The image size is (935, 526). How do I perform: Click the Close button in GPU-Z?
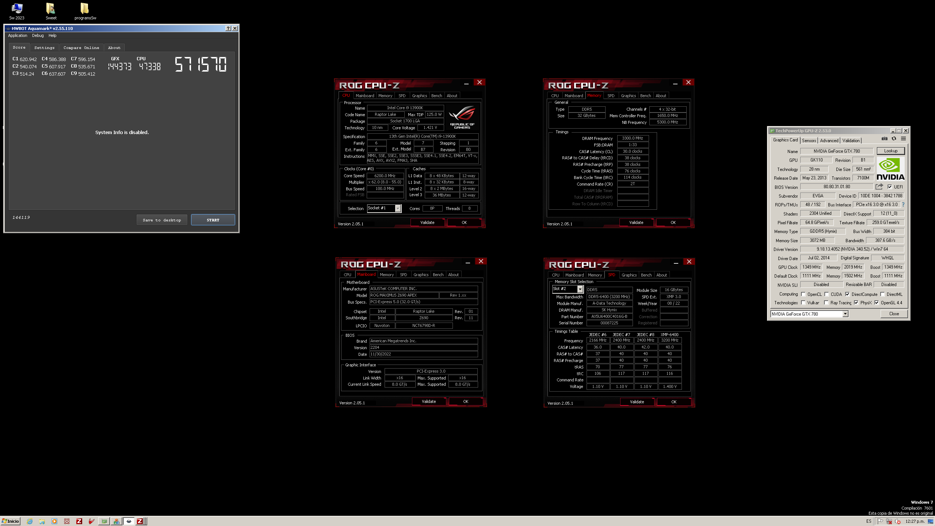(x=894, y=314)
